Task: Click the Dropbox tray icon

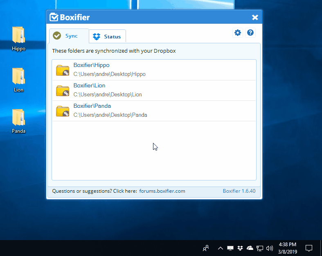Action: [x=240, y=248]
